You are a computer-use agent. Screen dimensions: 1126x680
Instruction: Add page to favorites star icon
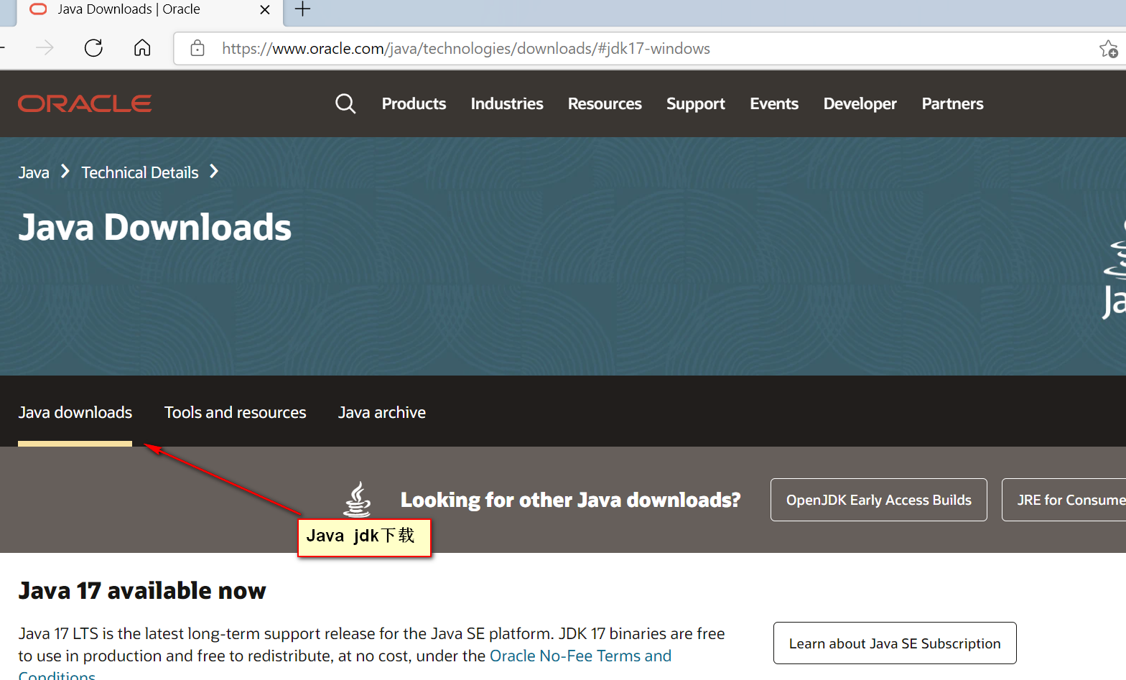pyautogui.click(x=1108, y=49)
